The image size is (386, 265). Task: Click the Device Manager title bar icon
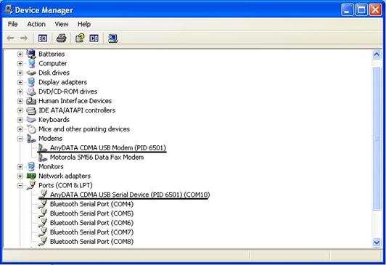pyautogui.click(x=8, y=9)
